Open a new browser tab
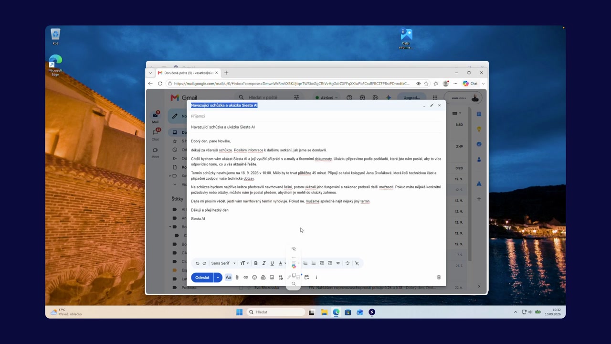The height and width of the screenshot is (344, 611). [x=226, y=73]
